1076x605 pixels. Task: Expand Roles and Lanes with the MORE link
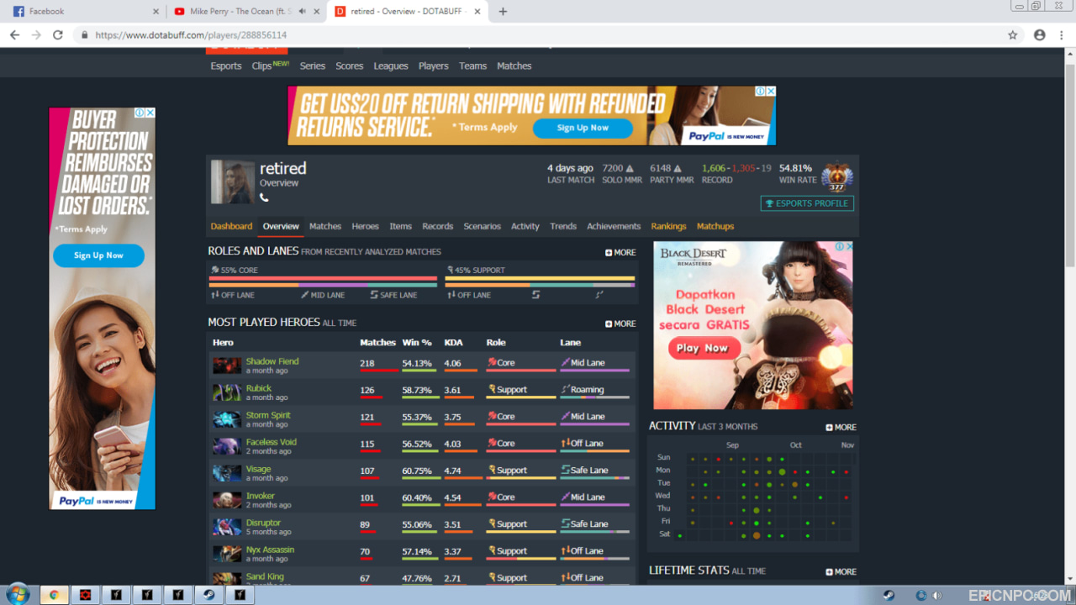click(x=620, y=252)
